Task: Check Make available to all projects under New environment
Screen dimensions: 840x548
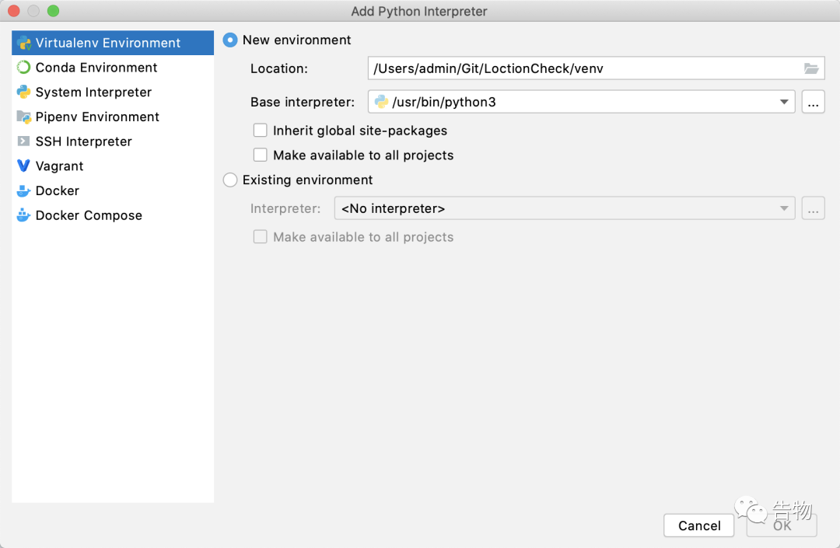Action: coord(261,155)
